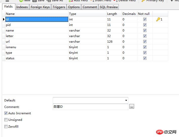Select the type field name cell
Screen dimensions: 179x137
(37, 53)
